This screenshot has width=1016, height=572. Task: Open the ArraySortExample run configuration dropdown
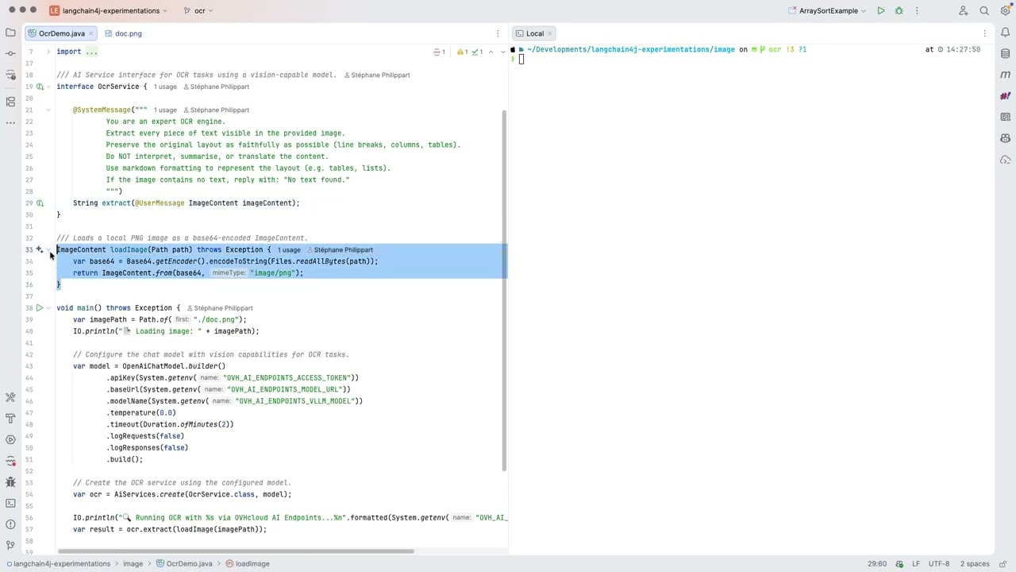click(x=826, y=10)
